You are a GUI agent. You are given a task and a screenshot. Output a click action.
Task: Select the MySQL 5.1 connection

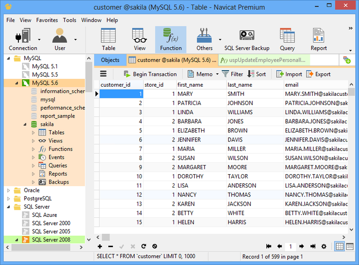[x=45, y=66]
